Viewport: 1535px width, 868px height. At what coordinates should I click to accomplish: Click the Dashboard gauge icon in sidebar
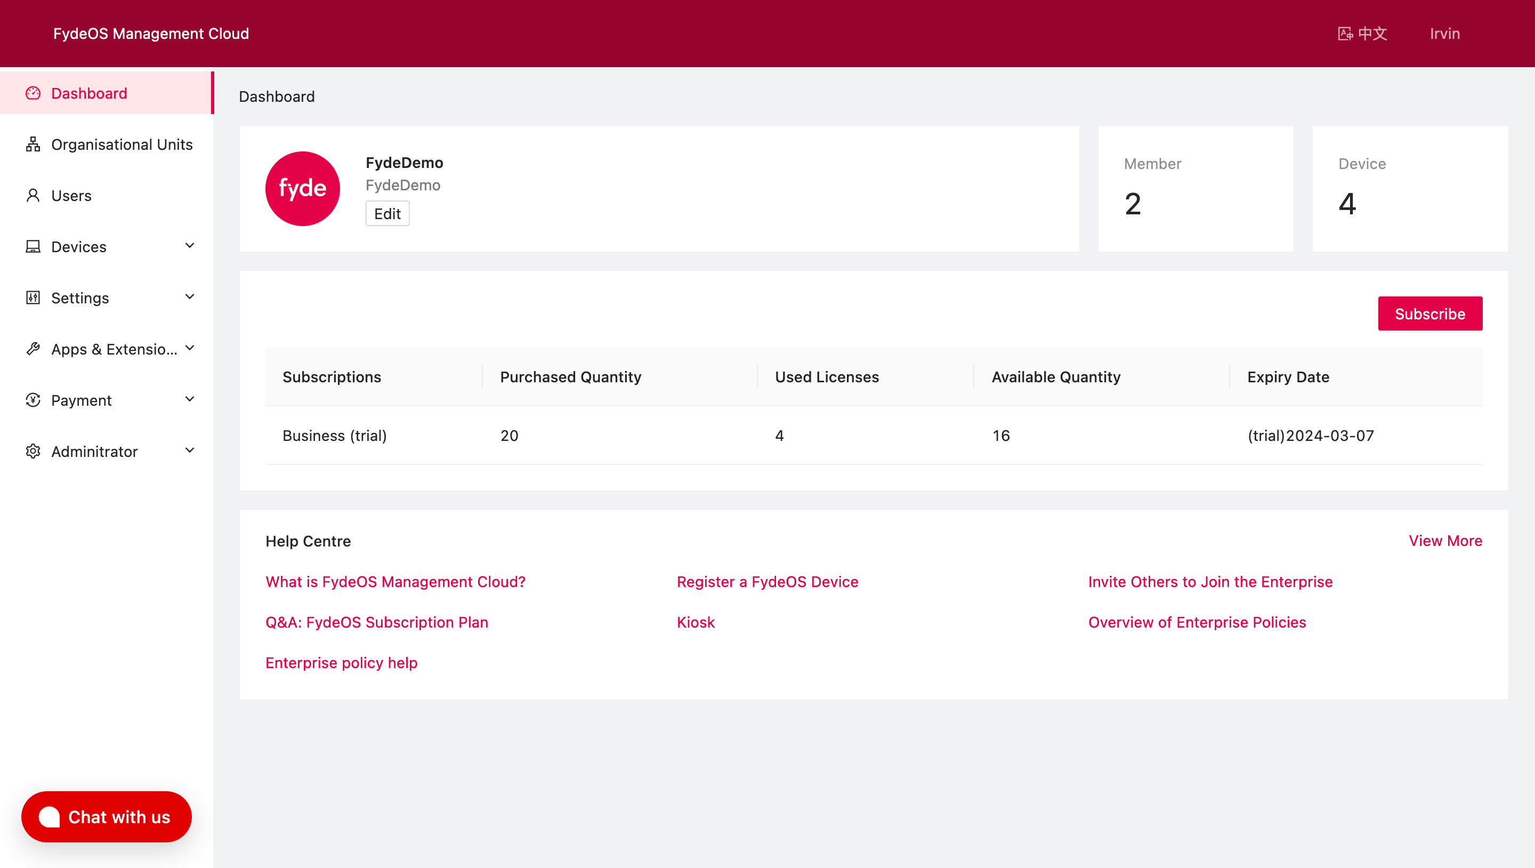tap(33, 93)
